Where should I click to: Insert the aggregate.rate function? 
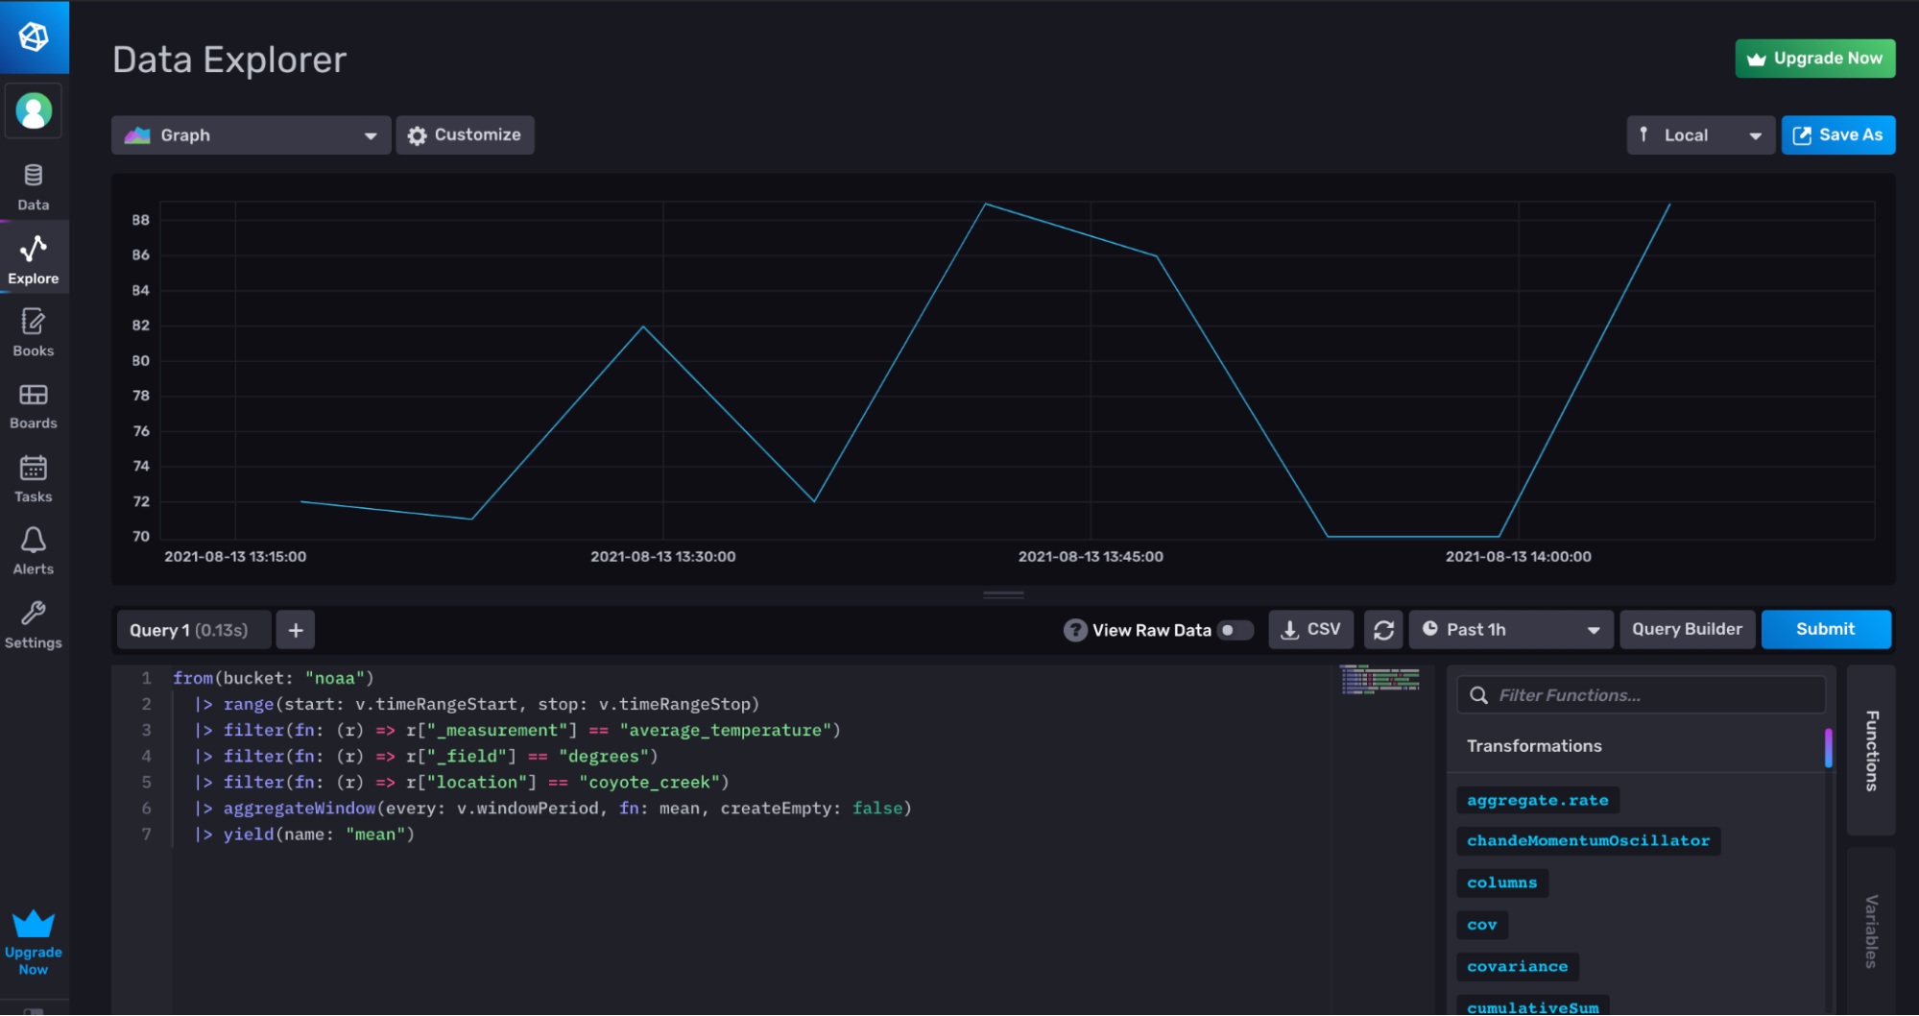tap(1538, 800)
